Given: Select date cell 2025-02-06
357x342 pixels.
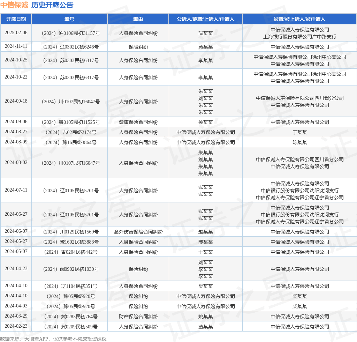Looking at the screenshot, I should click(16, 32).
